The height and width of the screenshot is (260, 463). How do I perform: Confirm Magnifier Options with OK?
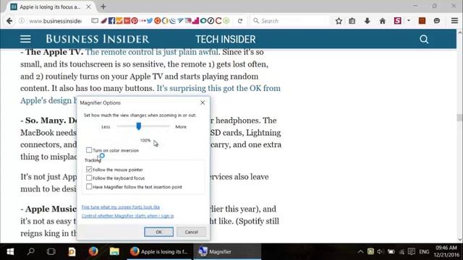pyautogui.click(x=159, y=232)
